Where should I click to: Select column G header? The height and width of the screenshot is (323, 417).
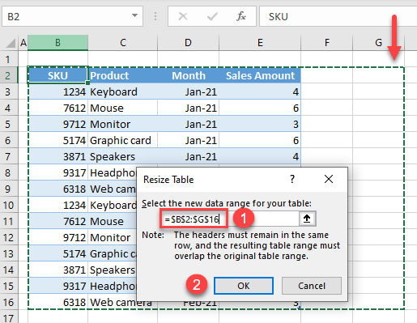[x=378, y=43]
